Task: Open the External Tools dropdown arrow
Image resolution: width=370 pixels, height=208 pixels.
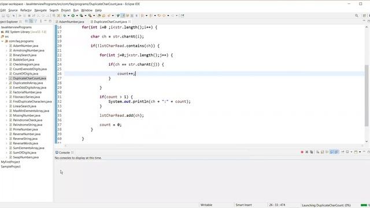Action: tap(94, 16)
